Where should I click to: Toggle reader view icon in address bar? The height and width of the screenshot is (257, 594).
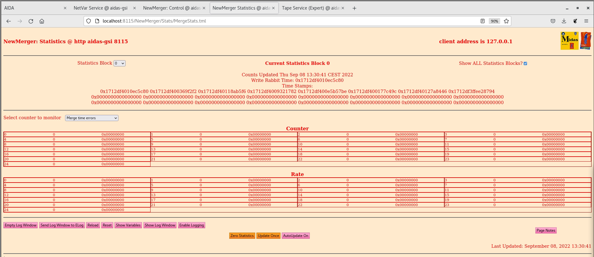point(482,21)
